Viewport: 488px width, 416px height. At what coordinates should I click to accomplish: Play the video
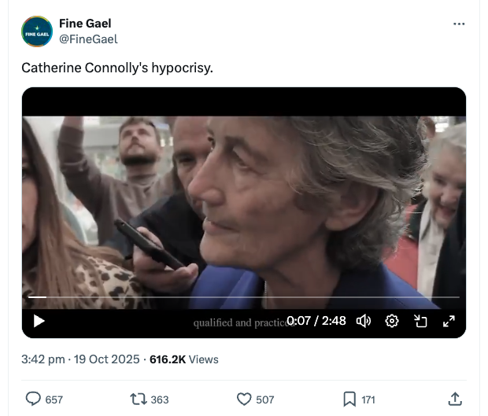click(39, 321)
